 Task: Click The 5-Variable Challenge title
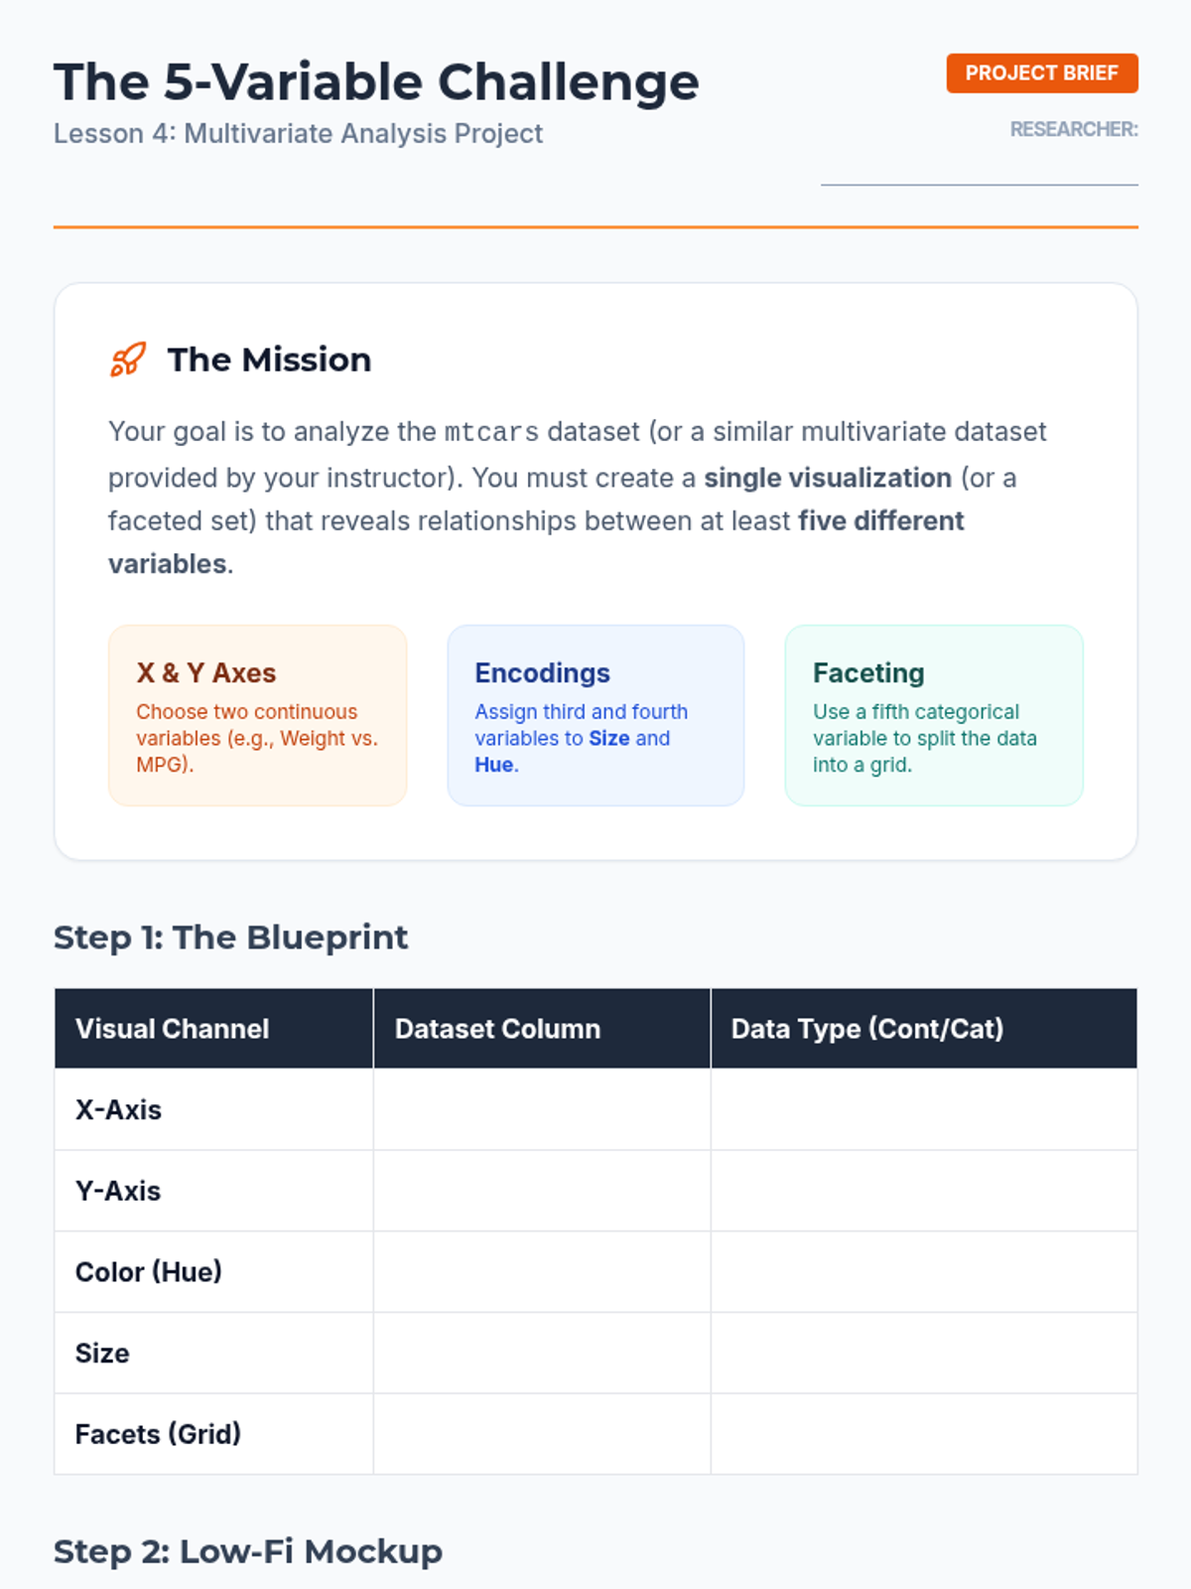[x=376, y=82]
